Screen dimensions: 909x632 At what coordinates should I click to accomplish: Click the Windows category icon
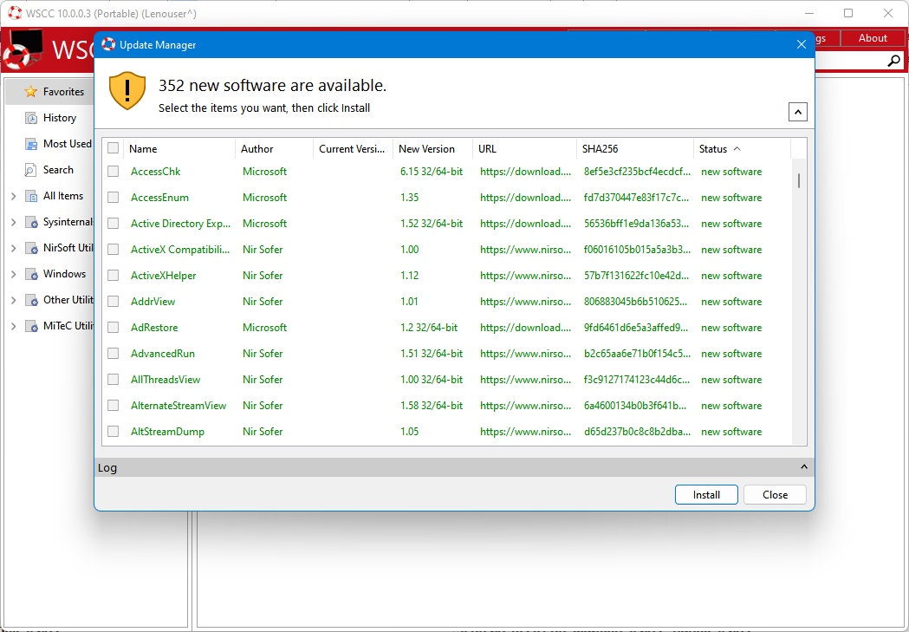[31, 274]
